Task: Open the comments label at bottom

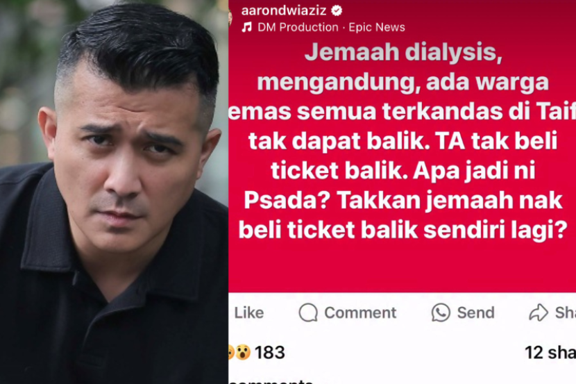Action: pyautogui.click(x=271, y=381)
